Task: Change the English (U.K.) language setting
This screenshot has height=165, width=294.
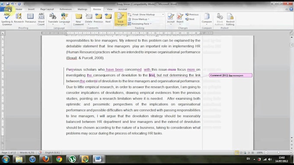Action: (52, 153)
